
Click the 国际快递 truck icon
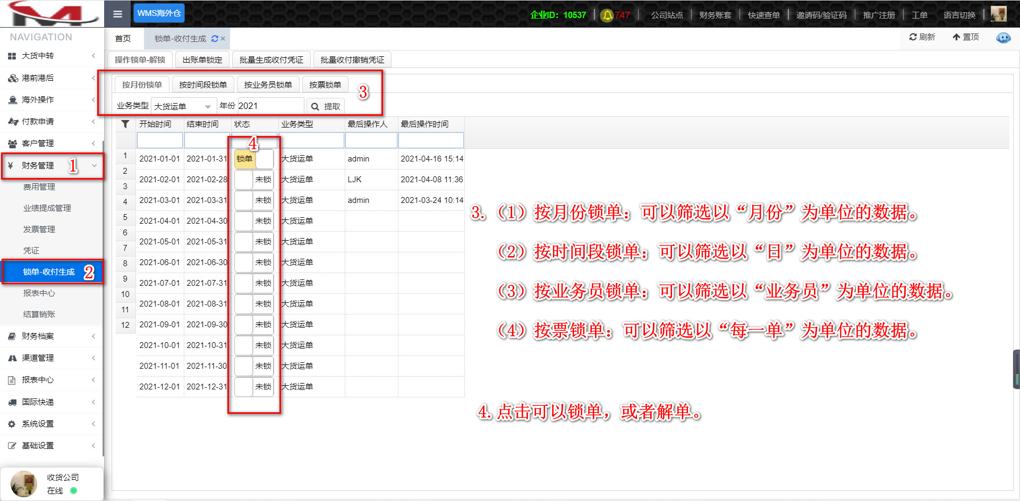tap(12, 402)
